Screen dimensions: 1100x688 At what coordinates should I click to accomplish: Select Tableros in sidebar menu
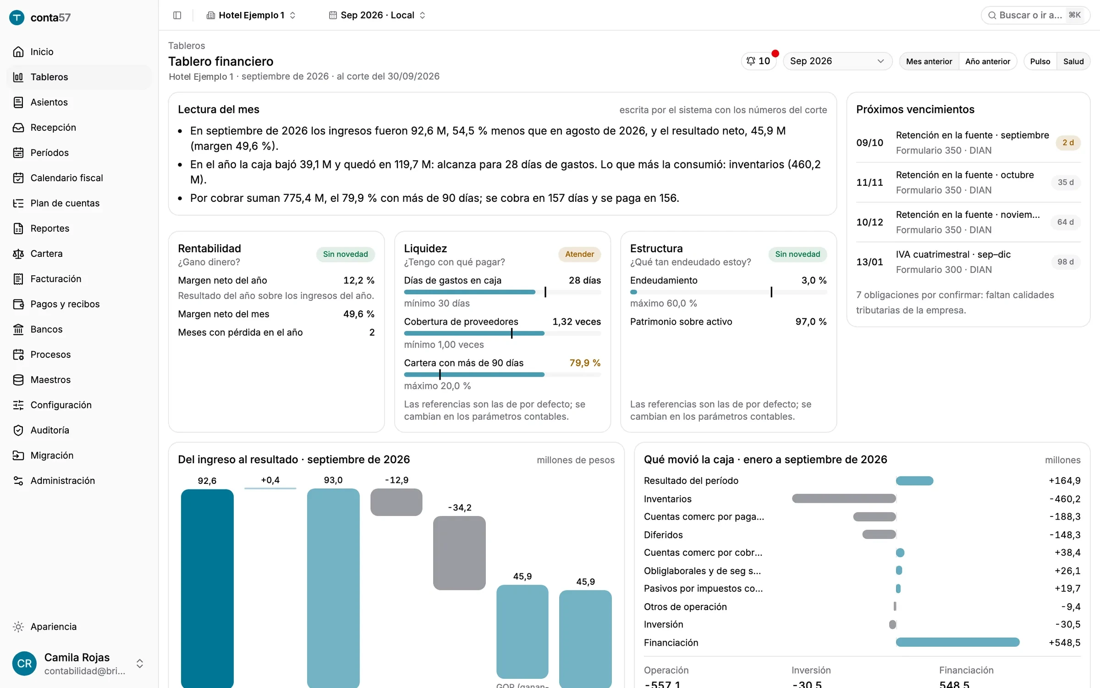[x=79, y=77]
